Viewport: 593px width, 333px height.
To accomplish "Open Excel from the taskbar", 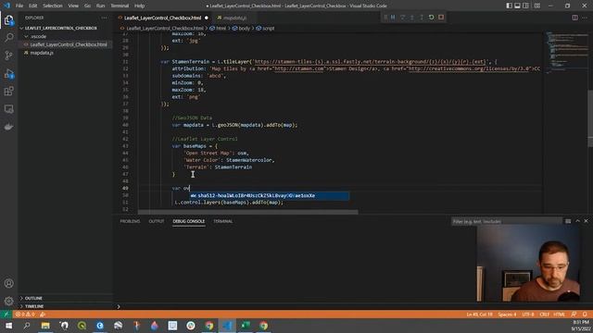I will pos(245,326).
